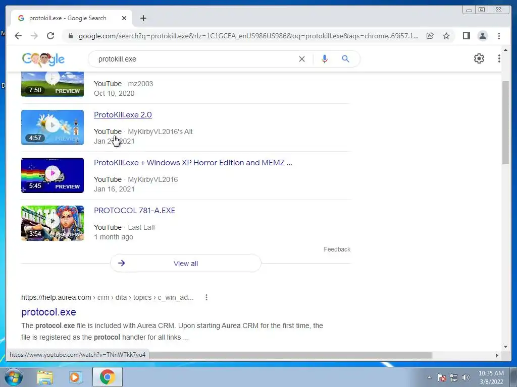Click the MyKirbyVL2016's Alt channel text
This screenshot has width=517, height=387.
point(160,132)
